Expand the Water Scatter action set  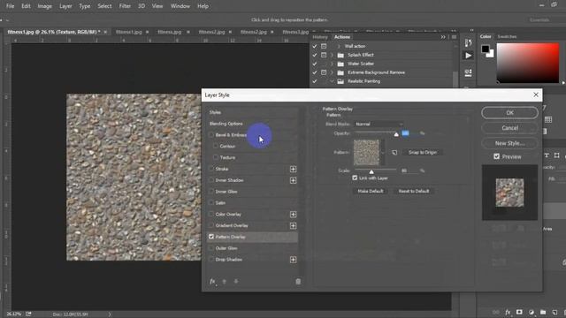click(332, 64)
